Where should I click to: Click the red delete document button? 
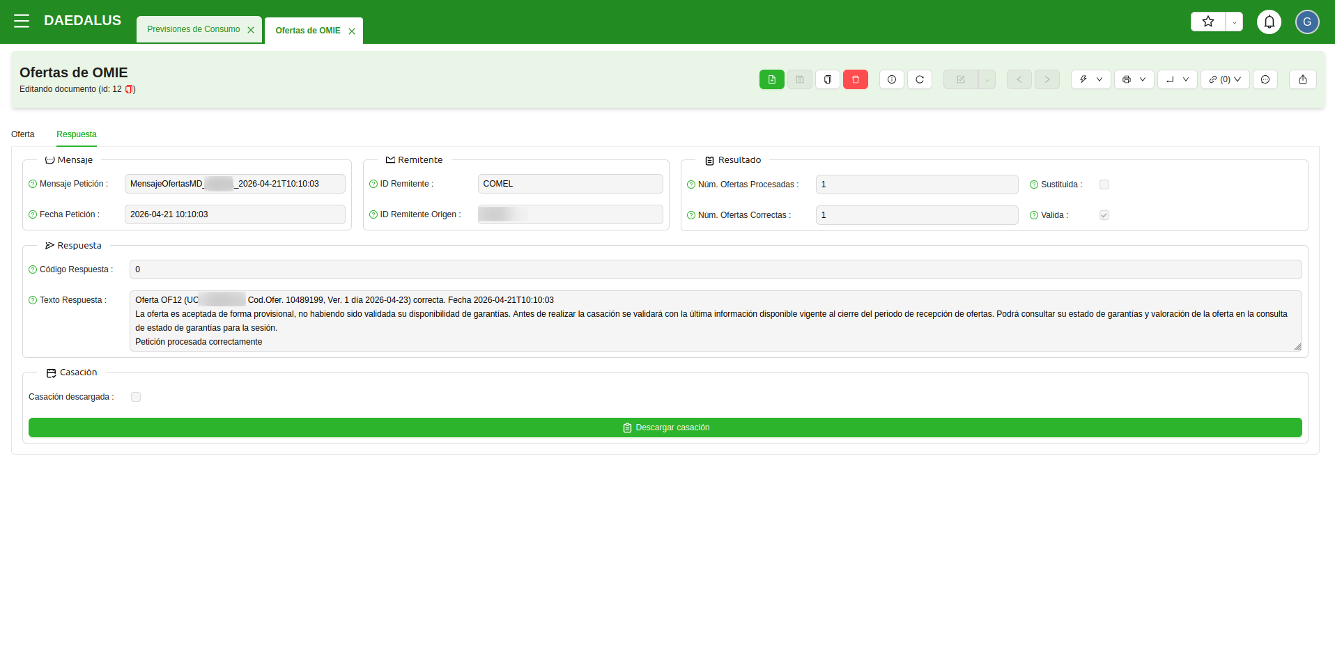pos(855,79)
